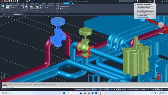Expand the Edit In Section dropdown arrow
168x95 pixels.
[x=19, y=8]
